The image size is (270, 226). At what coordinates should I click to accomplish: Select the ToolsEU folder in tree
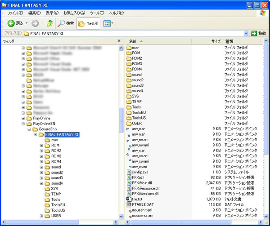point(58,205)
